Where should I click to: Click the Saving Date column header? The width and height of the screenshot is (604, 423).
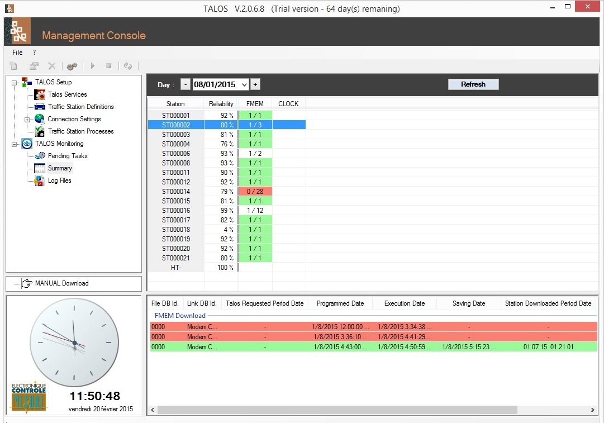click(x=469, y=303)
